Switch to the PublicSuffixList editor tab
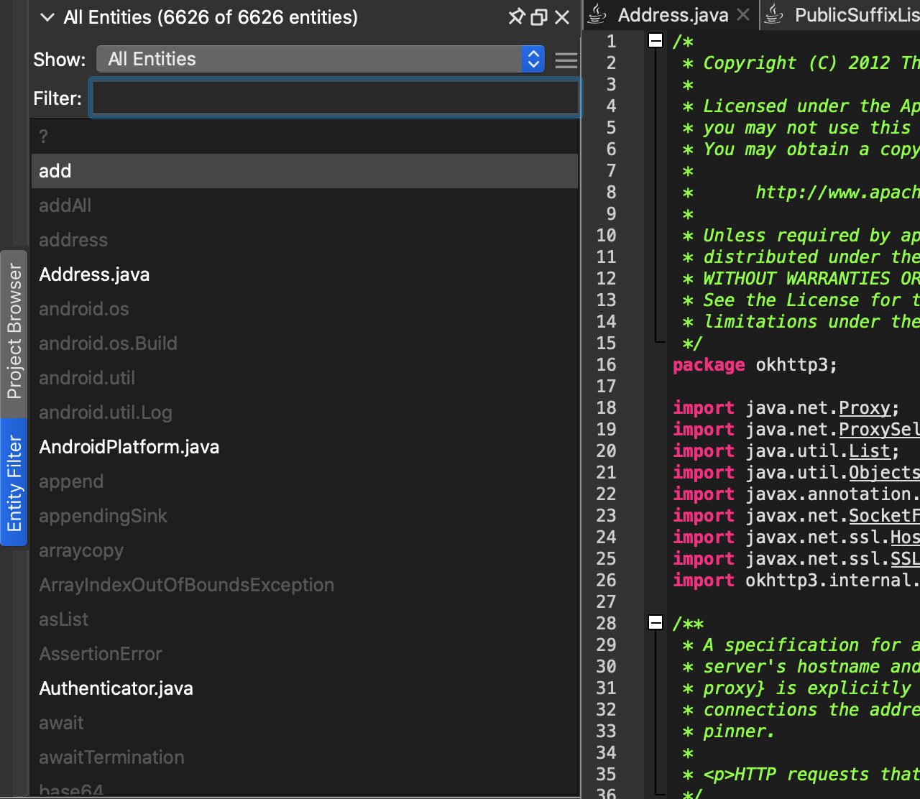This screenshot has width=920, height=799. click(x=855, y=15)
